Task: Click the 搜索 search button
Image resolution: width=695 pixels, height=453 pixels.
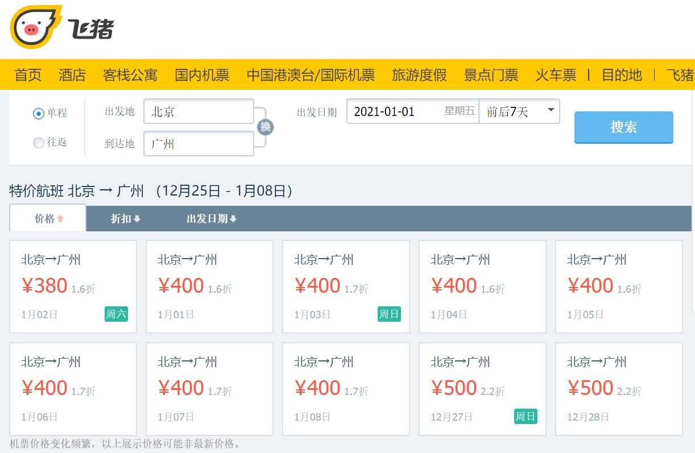Action: [x=623, y=127]
